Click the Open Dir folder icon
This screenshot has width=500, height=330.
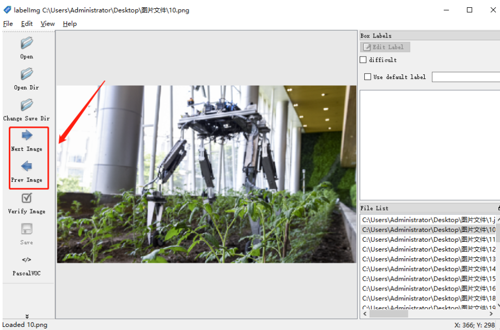pos(27,74)
